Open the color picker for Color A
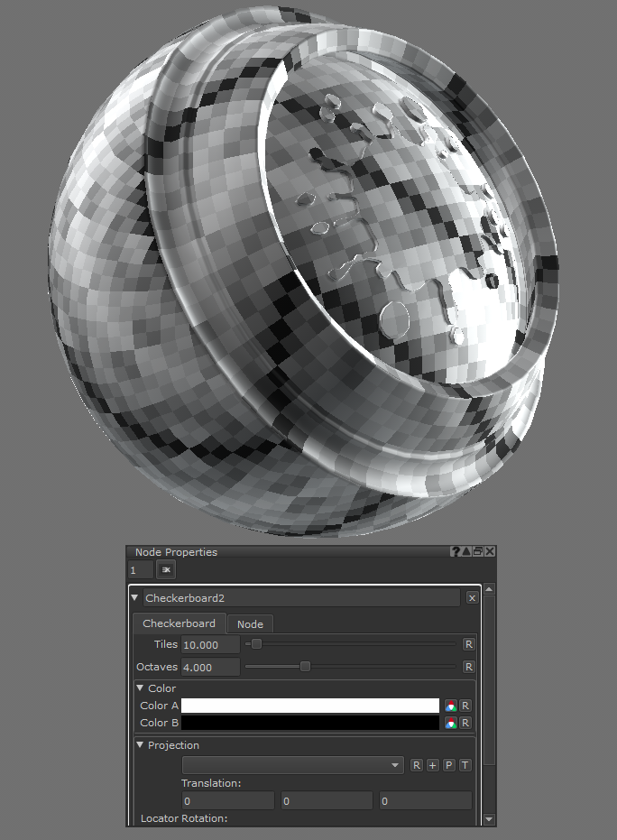Viewport: 617px width, 840px height. pos(450,706)
